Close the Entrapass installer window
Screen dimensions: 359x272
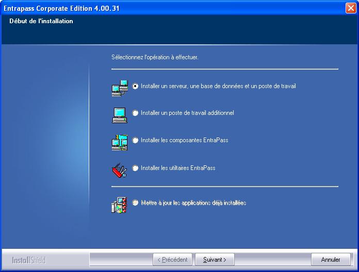(351, 8)
